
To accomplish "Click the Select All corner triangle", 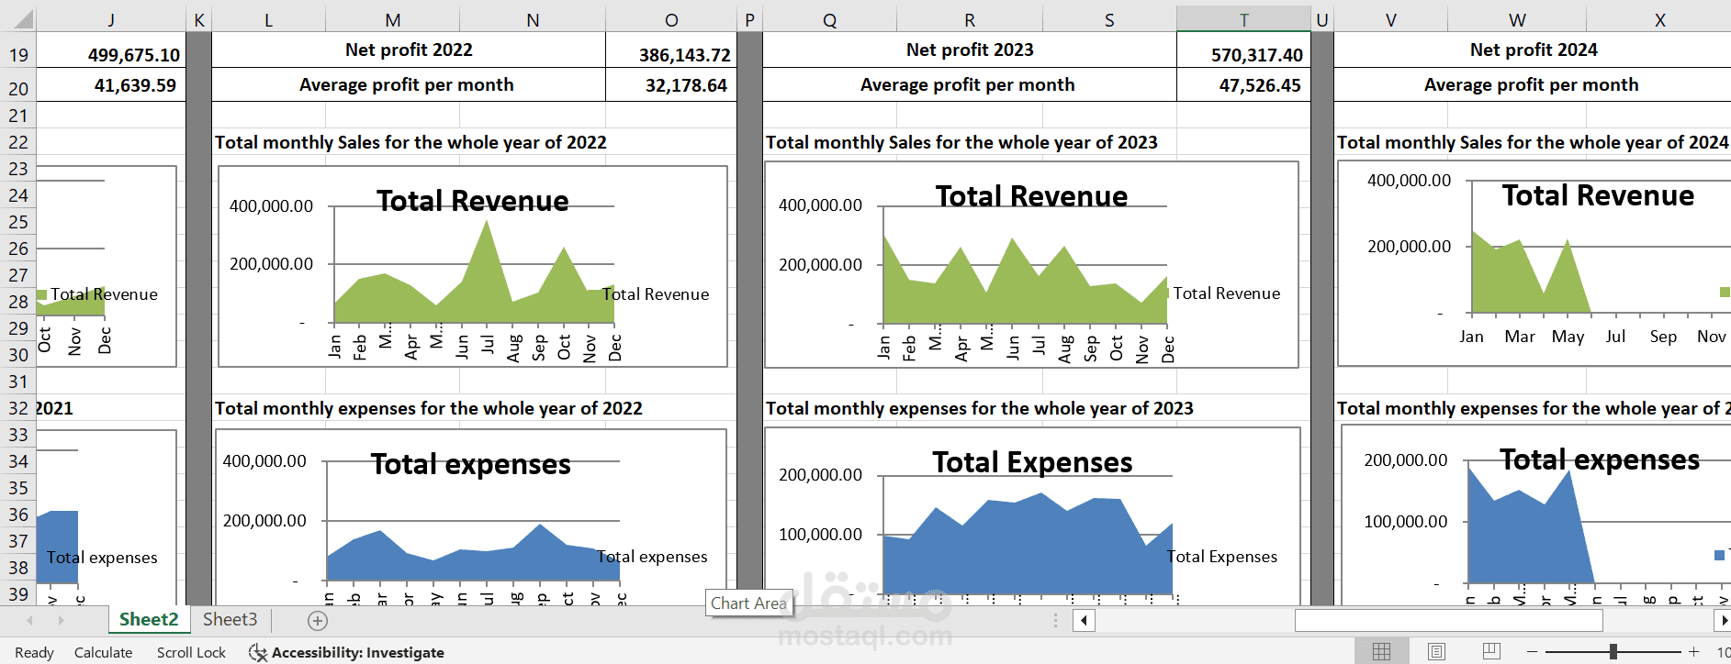I will [18, 19].
